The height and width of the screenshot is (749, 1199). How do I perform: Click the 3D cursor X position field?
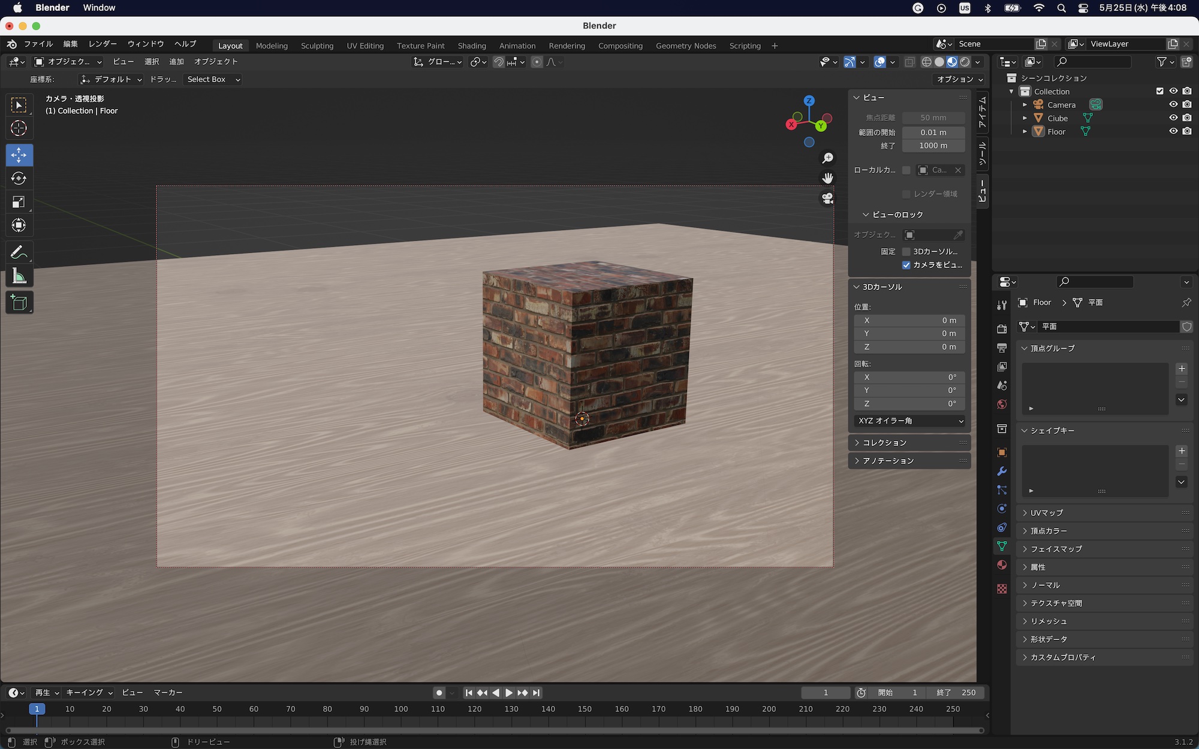tap(909, 321)
